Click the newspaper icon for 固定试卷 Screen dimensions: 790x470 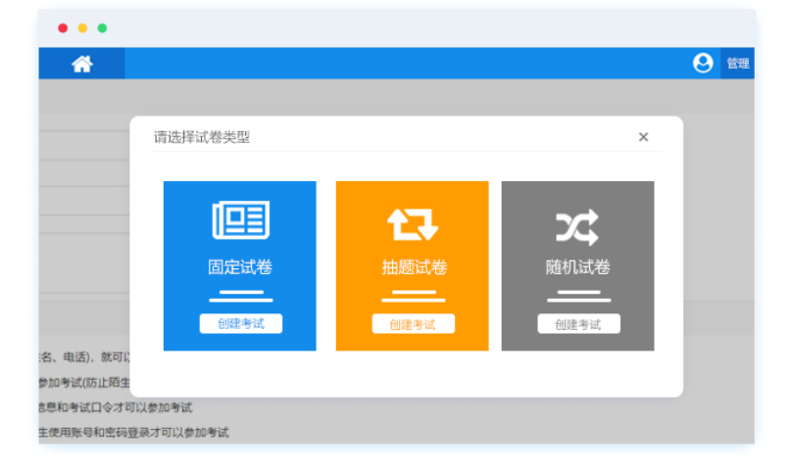click(240, 220)
